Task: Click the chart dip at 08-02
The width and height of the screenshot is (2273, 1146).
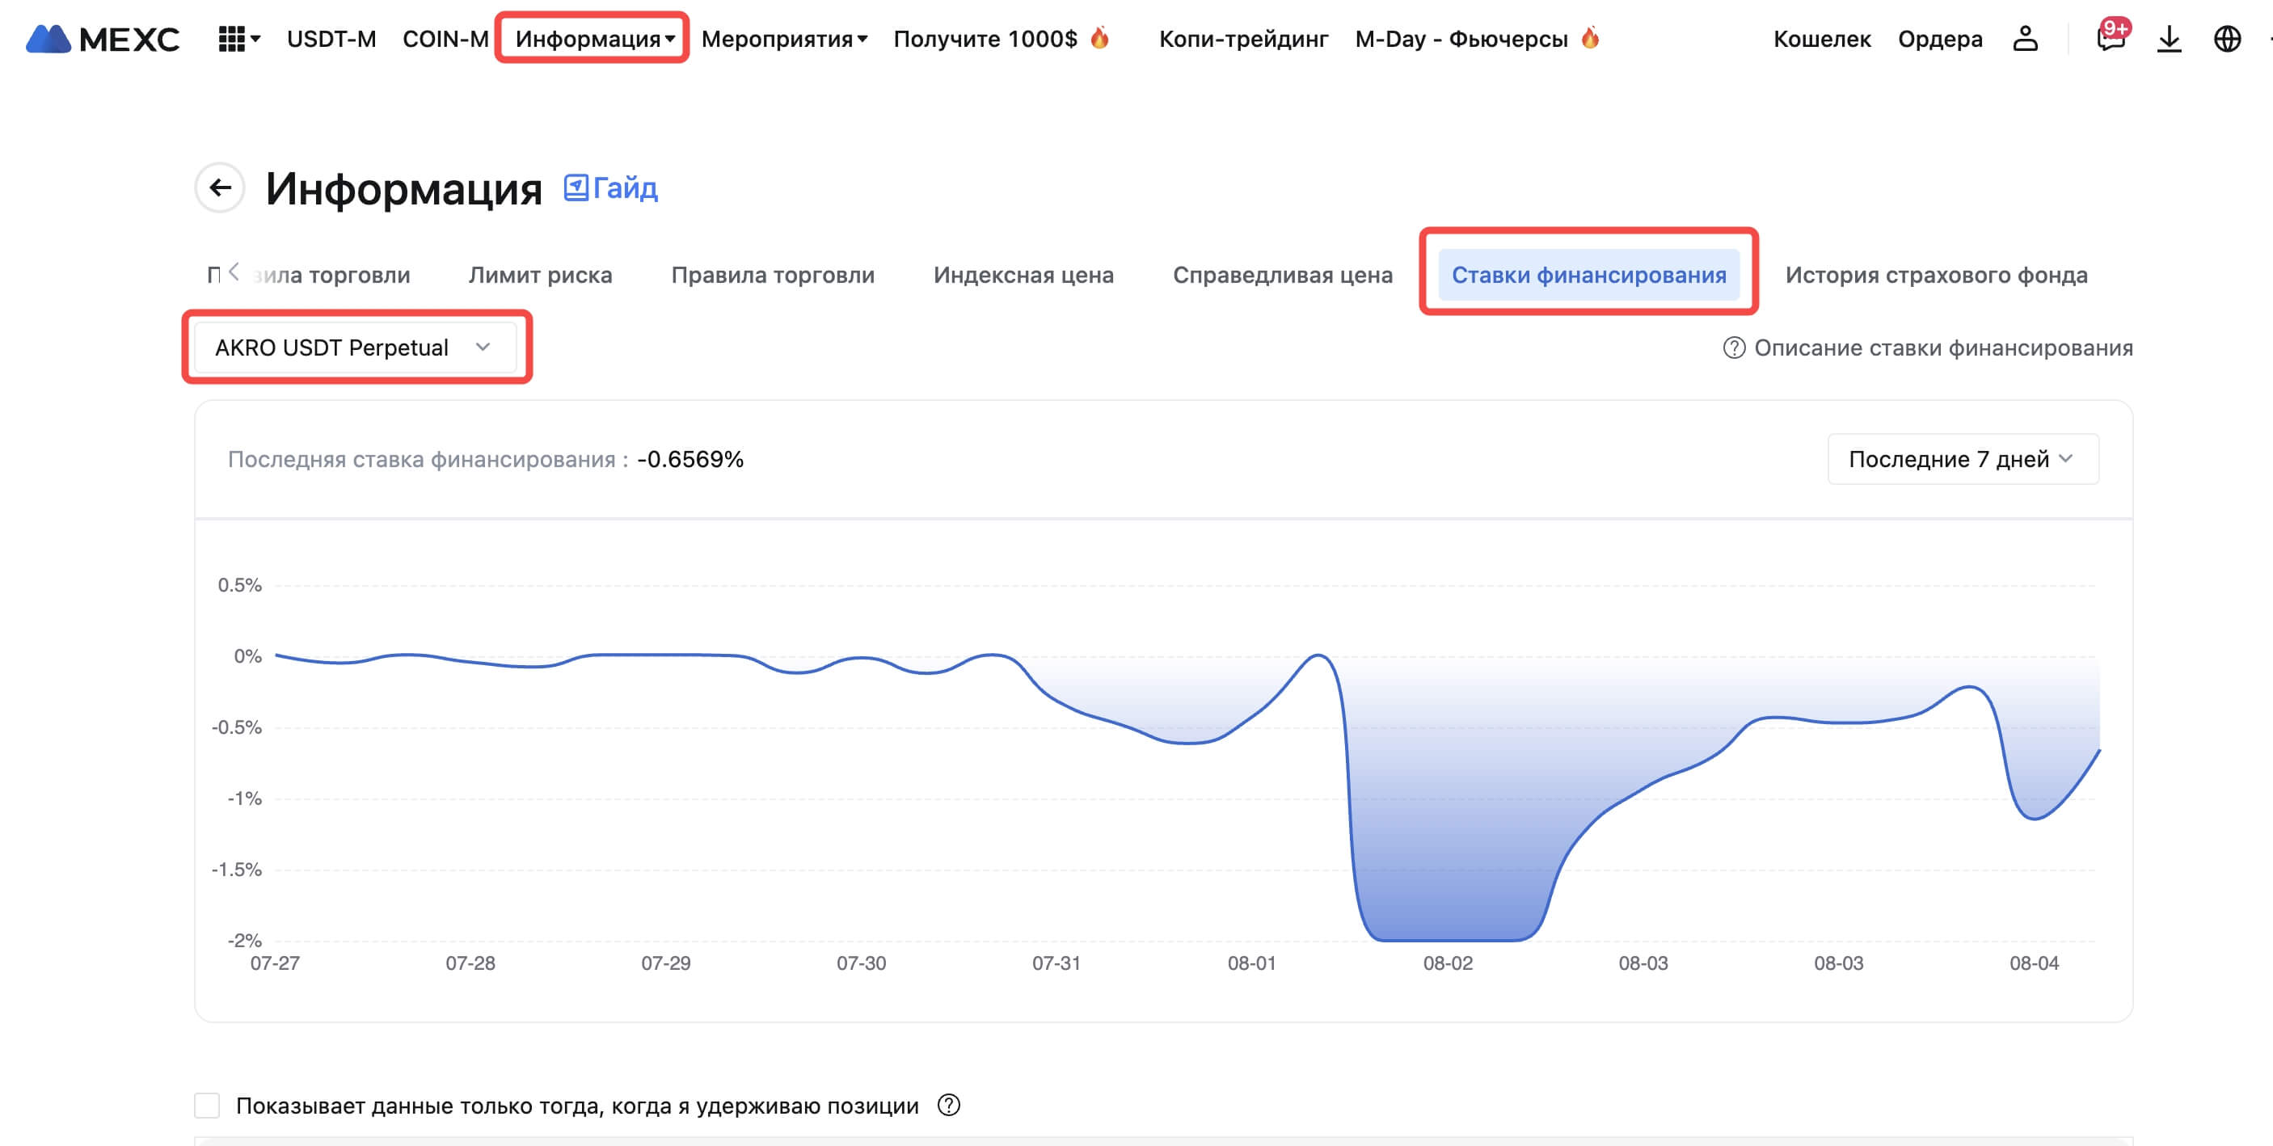Action: pos(1448,938)
